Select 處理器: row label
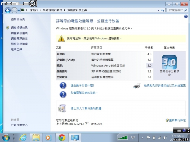Screen dimensions: 190x142 click(x=61, y=54)
